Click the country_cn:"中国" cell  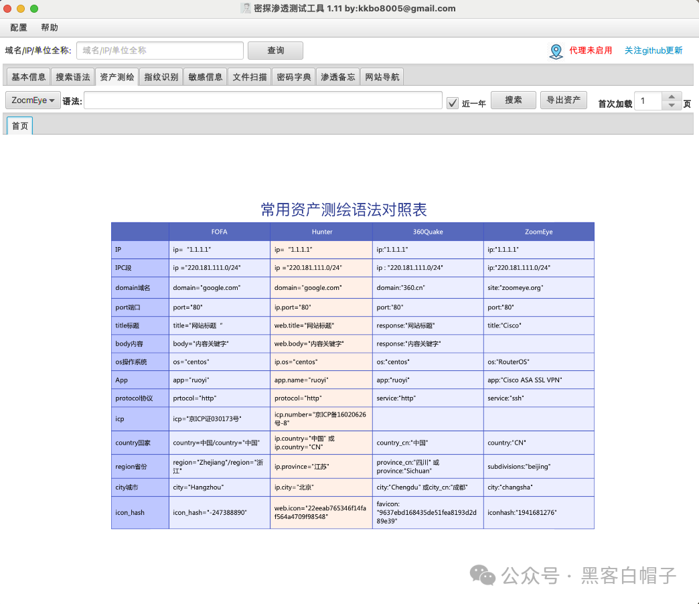(x=428, y=443)
